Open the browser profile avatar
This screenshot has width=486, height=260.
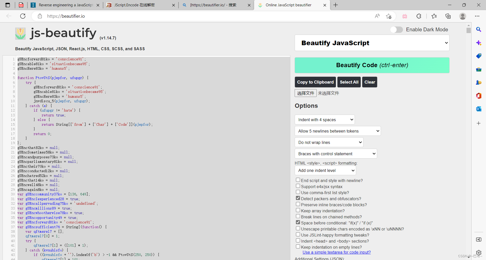(x=463, y=16)
